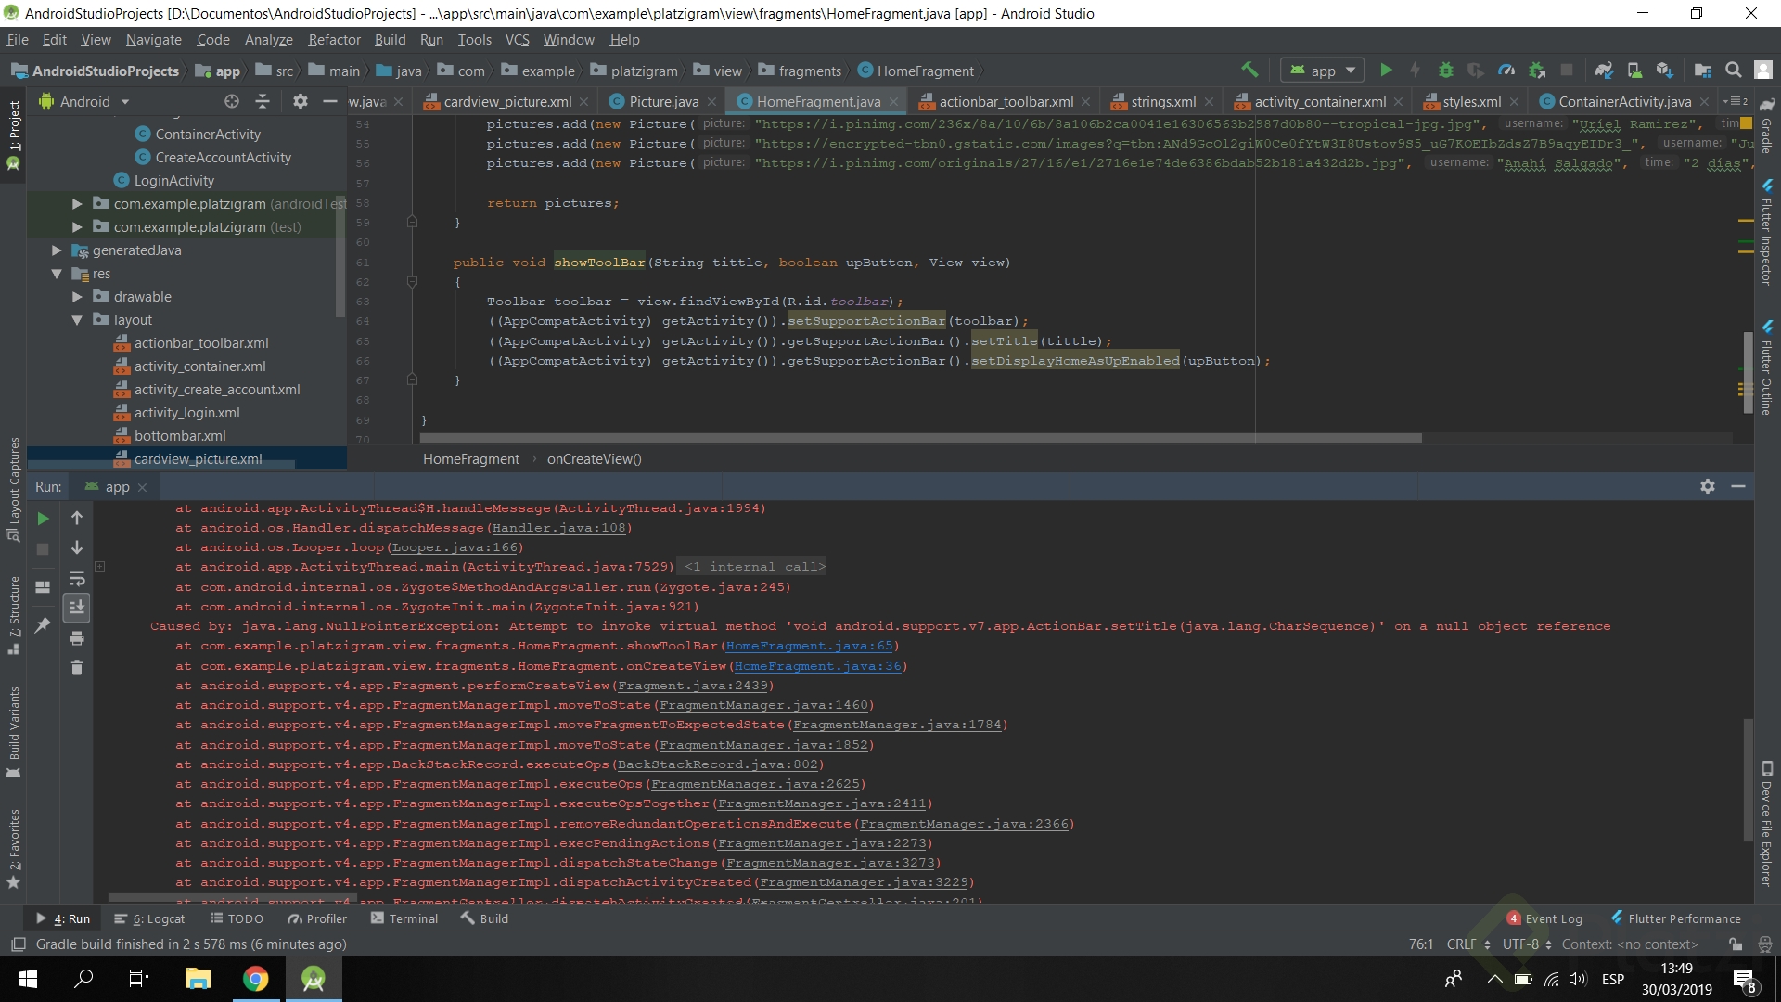The width and height of the screenshot is (1781, 1002).
Task: Open the Logcat tool window tab
Action: pyautogui.click(x=149, y=918)
